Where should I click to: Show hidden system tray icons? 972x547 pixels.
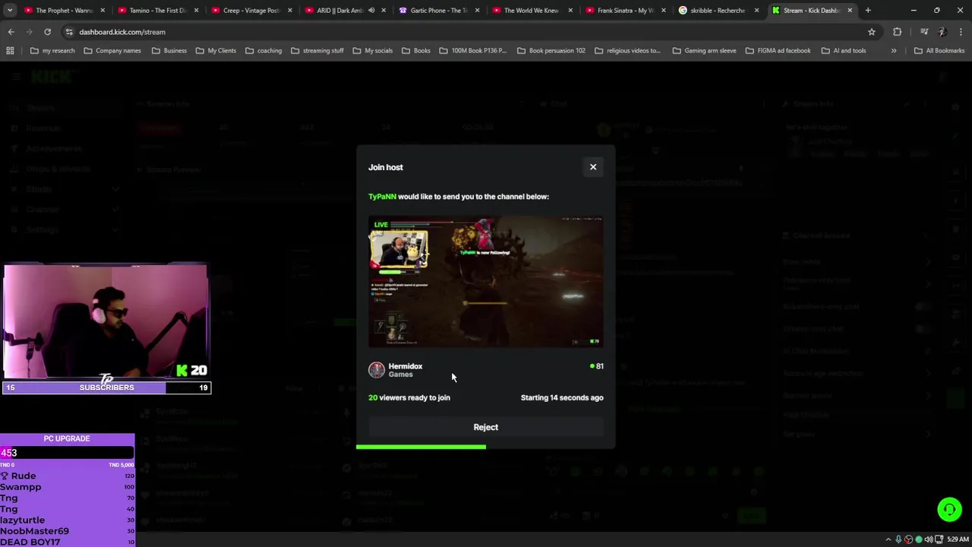pos(888,539)
